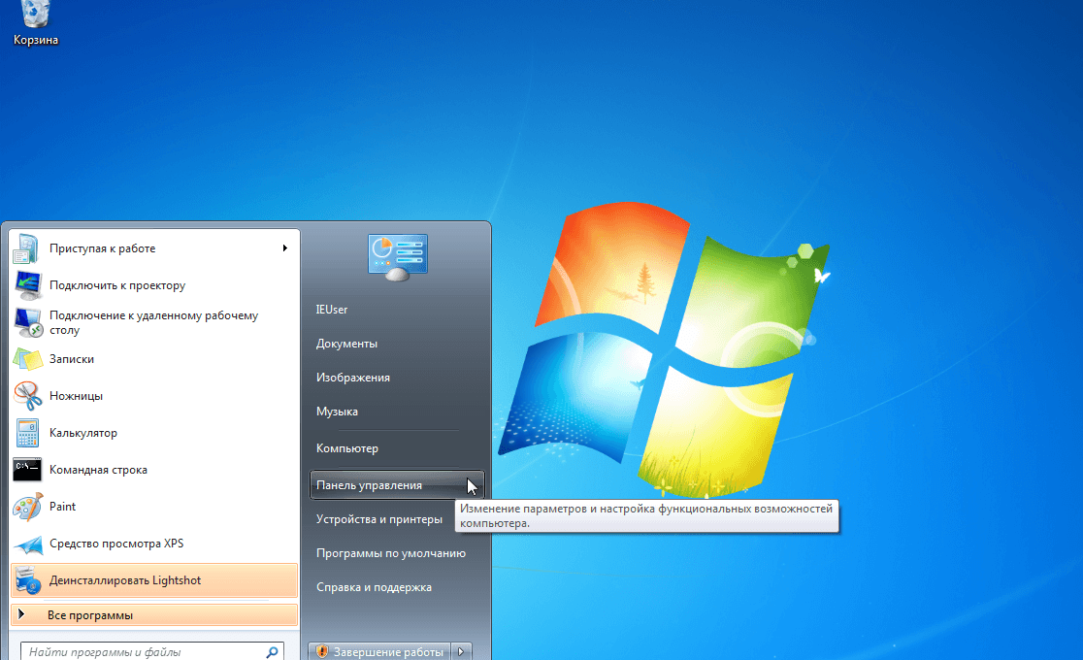
Task: Click the Калькулятор calculator icon
Action: [27, 433]
